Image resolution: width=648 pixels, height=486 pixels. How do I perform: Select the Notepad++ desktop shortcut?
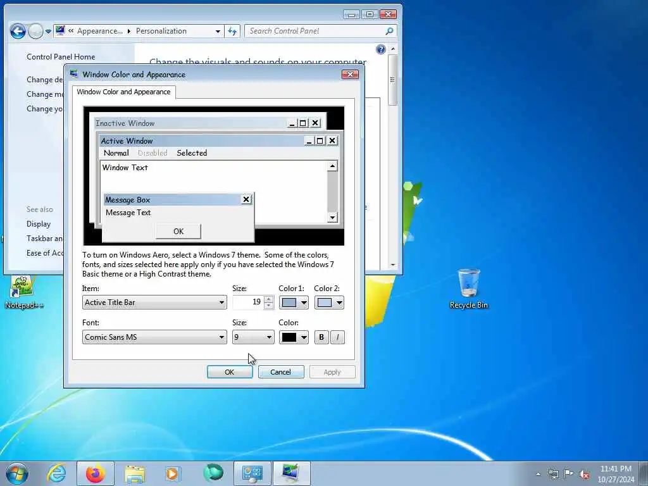tap(23, 292)
